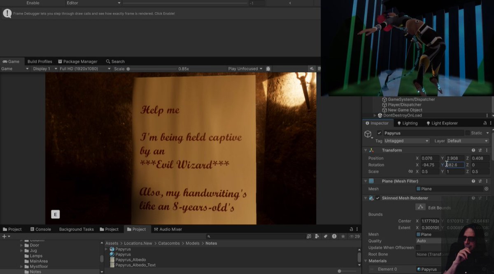Select Player/Dispatcher in Hierarchy

[402, 105]
